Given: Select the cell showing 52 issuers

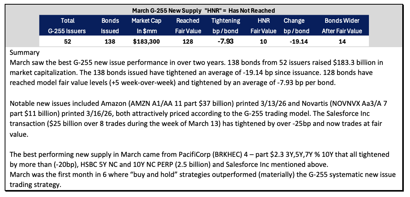Looking at the screenshot, I should 67,41.
